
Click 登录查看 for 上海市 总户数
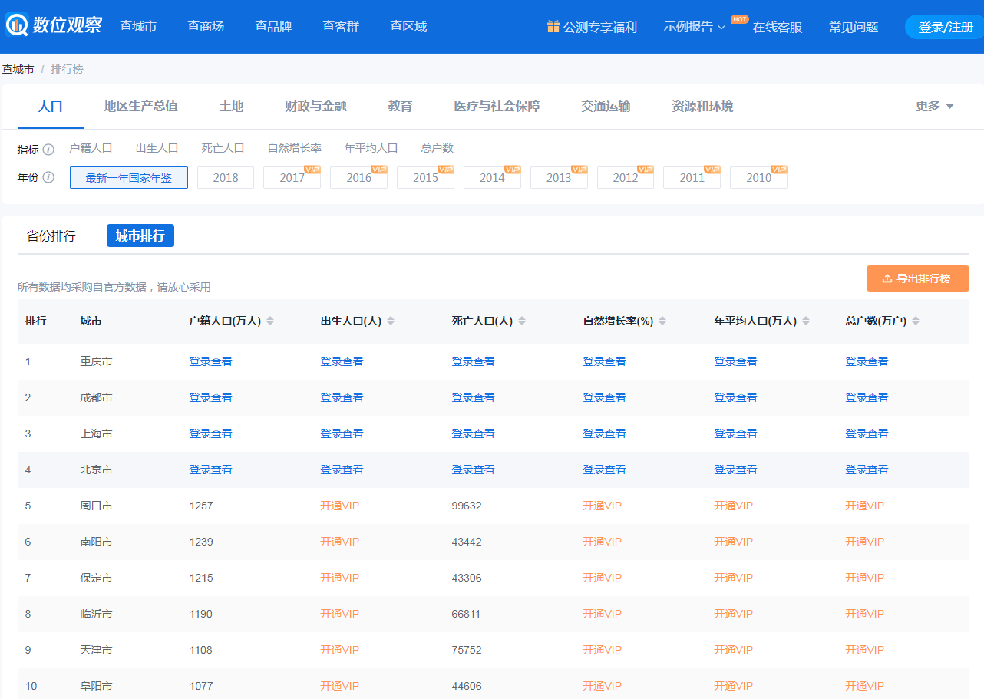pyautogui.click(x=867, y=434)
